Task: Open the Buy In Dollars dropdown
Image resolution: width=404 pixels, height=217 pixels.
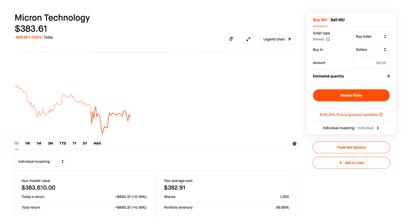Action: tap(371, 50)
